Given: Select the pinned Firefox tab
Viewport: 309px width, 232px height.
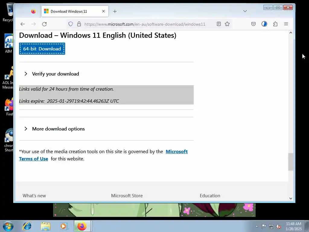Looking at the screenshot, I should coord(33,11).
